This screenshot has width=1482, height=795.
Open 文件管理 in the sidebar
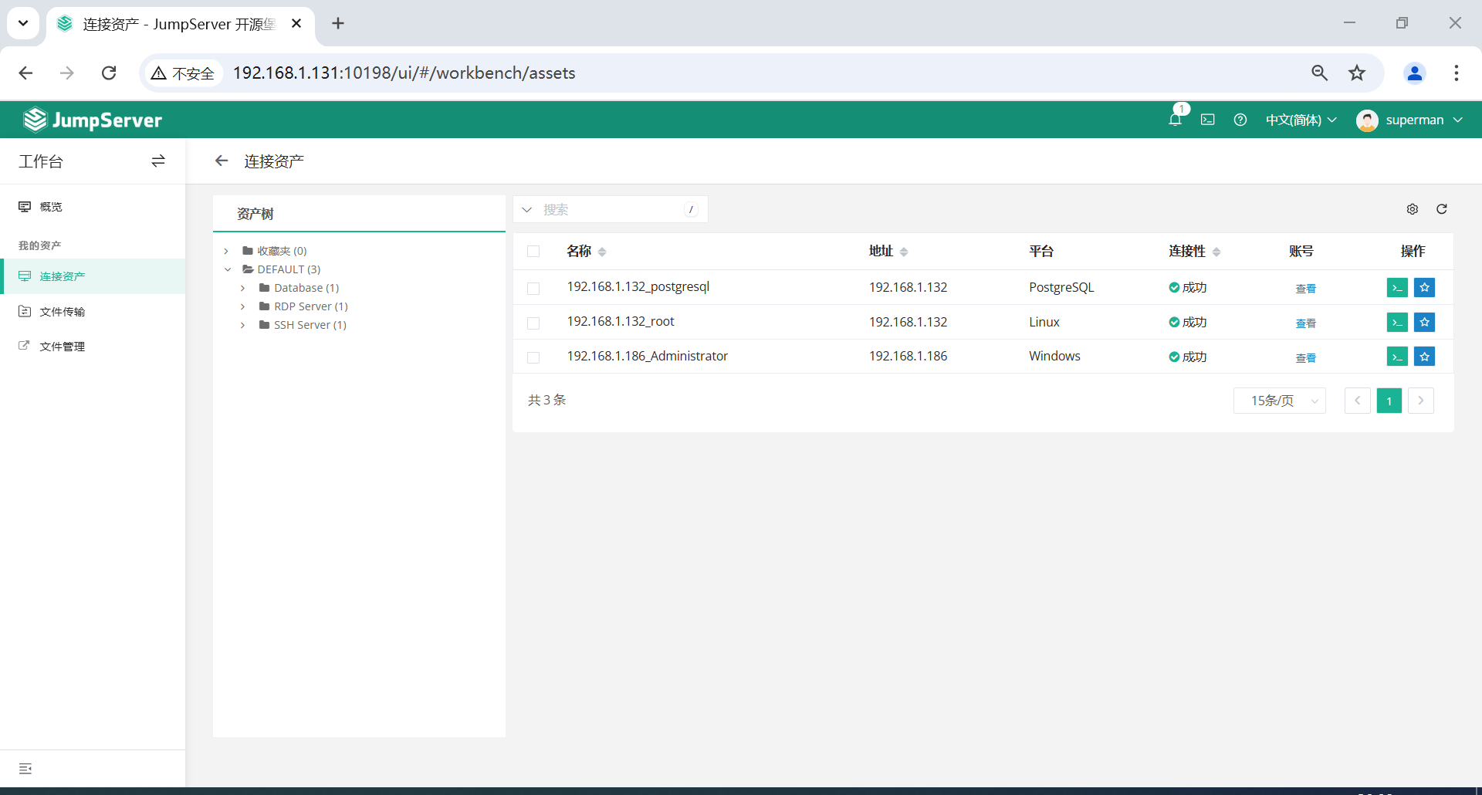coord(93,347)
